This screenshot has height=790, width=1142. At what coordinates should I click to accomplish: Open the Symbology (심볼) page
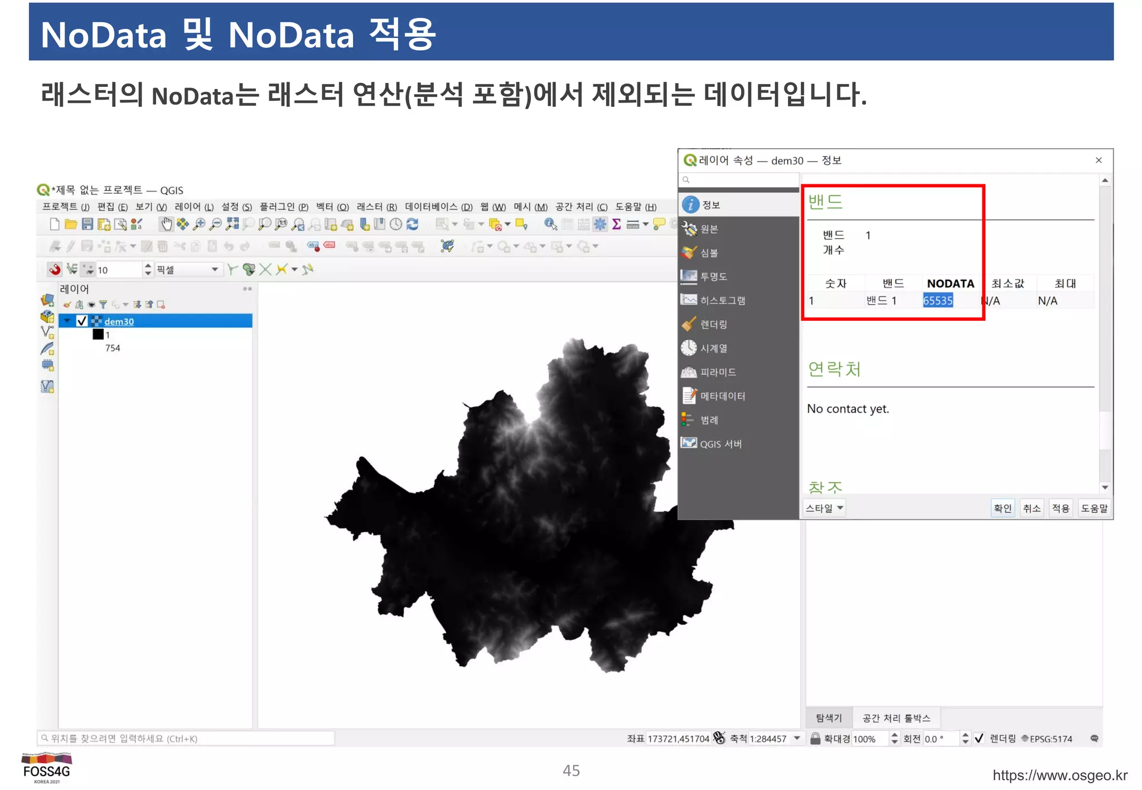point(739,253)
